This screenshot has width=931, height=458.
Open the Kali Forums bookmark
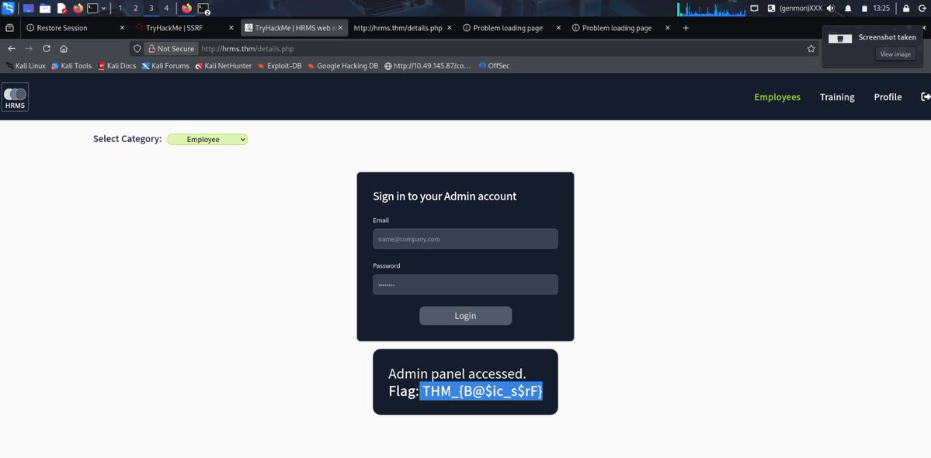165,66
